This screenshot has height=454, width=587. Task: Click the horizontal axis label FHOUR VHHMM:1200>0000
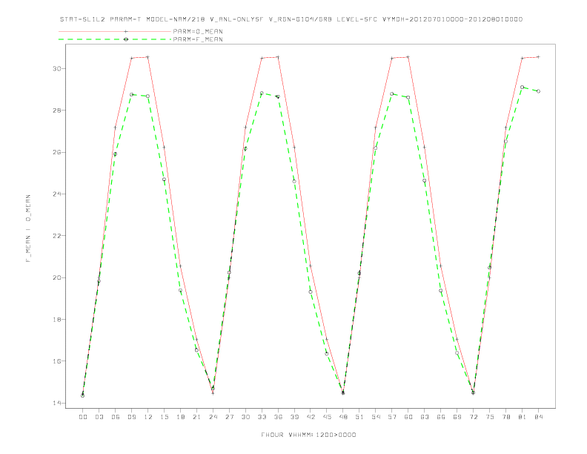point(308,435)
